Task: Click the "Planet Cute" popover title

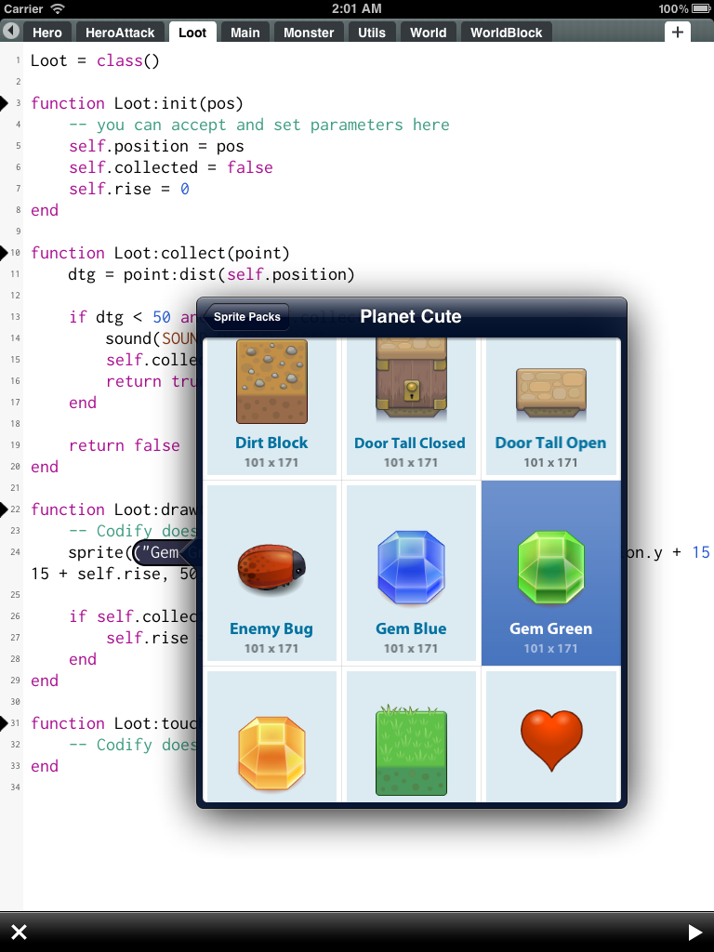Action: (x=410, y=316)
